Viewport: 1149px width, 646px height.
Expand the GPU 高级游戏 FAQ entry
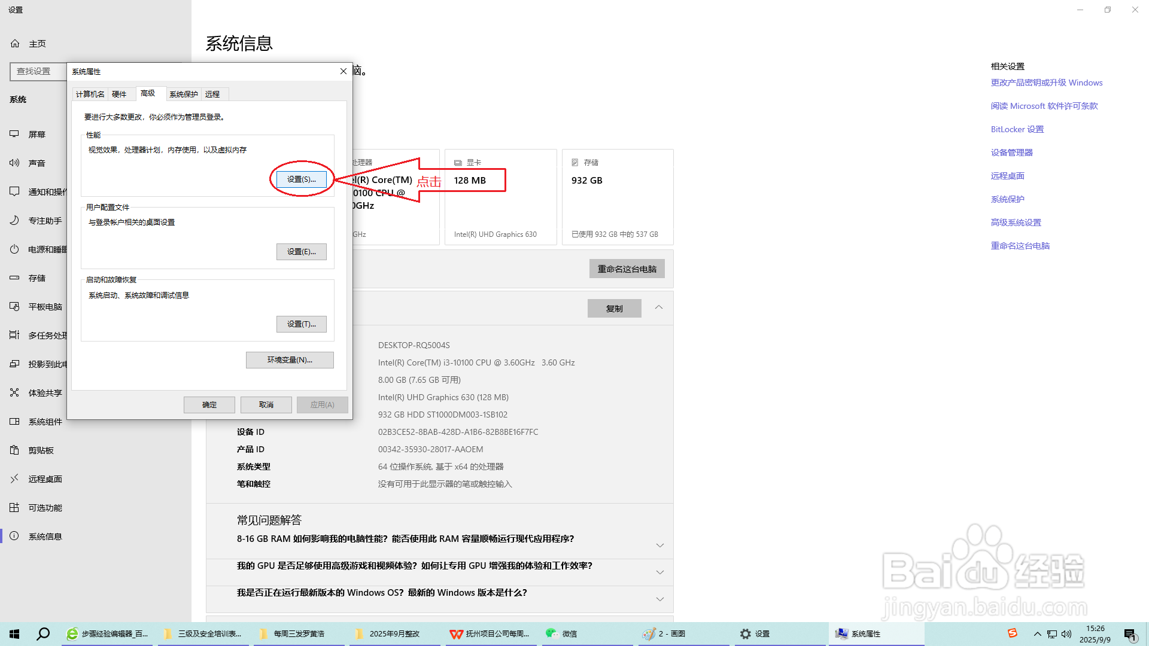point(660,572)
